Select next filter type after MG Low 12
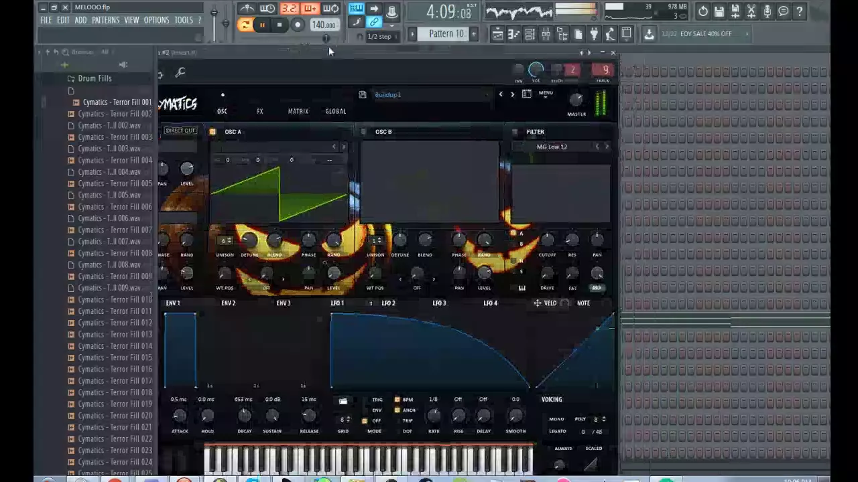 point(607,147)
